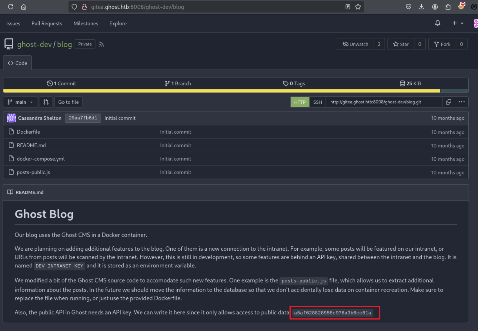Open Pull Requests in the top navigation

click(x=47, y=24)
